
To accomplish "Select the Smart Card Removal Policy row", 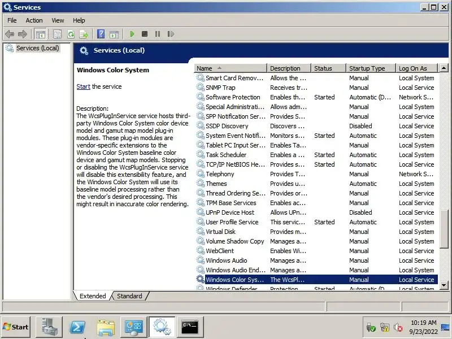I will (316, 78).
